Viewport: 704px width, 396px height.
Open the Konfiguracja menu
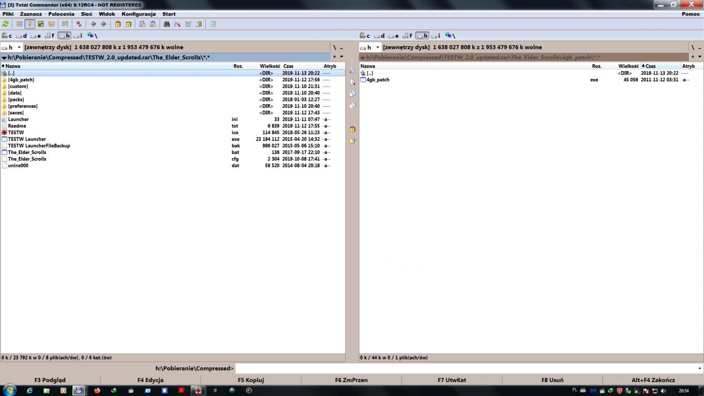coord(138,14)
